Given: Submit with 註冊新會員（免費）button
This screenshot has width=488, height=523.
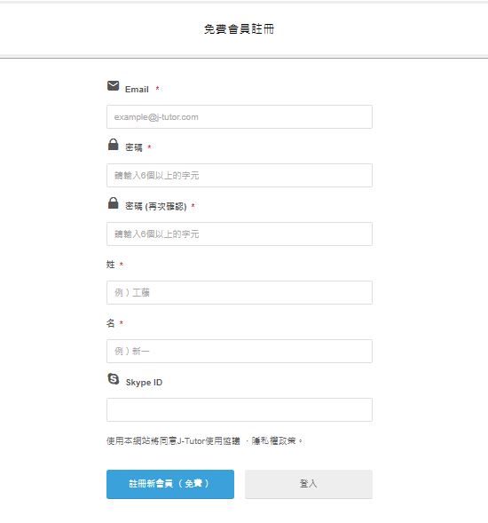Looking at the screenshot, I should (170, 484).
